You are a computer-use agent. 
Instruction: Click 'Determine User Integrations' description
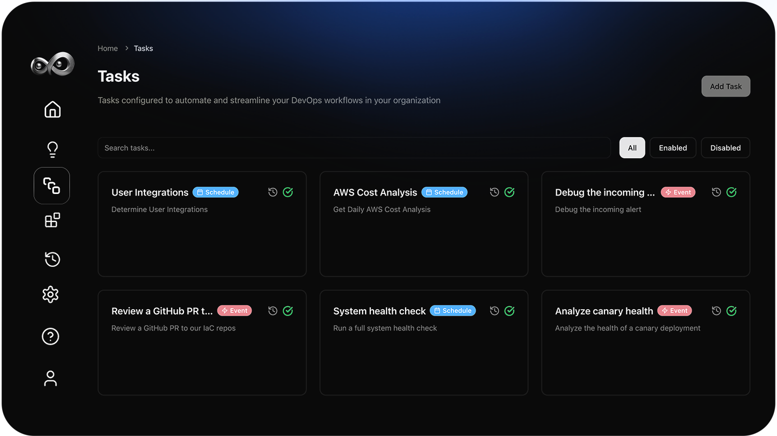click(160, 209)
